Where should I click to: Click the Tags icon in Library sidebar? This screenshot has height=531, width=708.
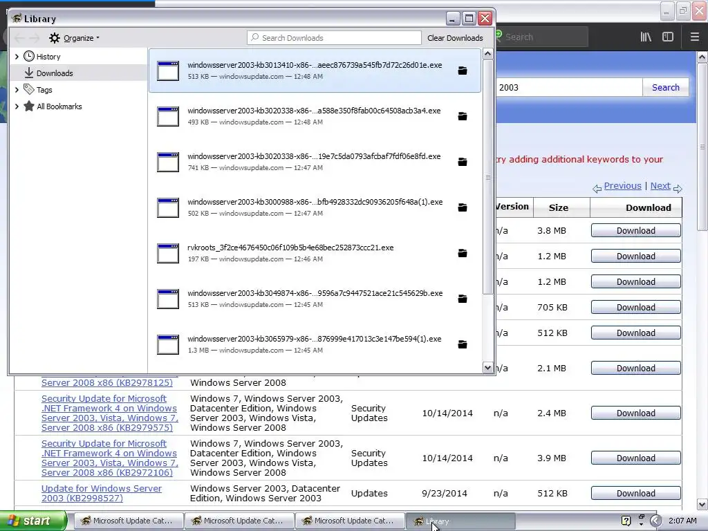pos(29,89)
